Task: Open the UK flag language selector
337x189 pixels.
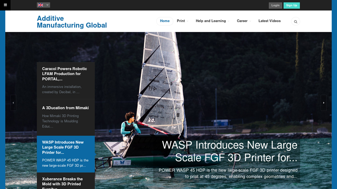Action: (43, 5)
